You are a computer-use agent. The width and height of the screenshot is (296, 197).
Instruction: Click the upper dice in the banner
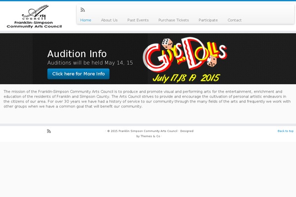(x=167, y=43)
